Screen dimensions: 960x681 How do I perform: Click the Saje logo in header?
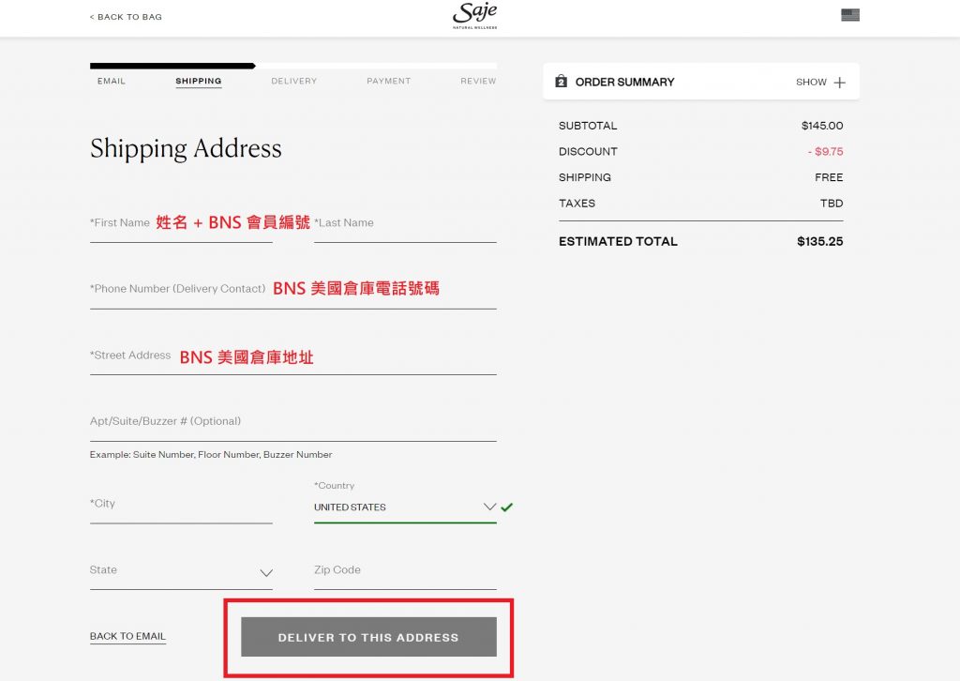(x=475, y=16)
